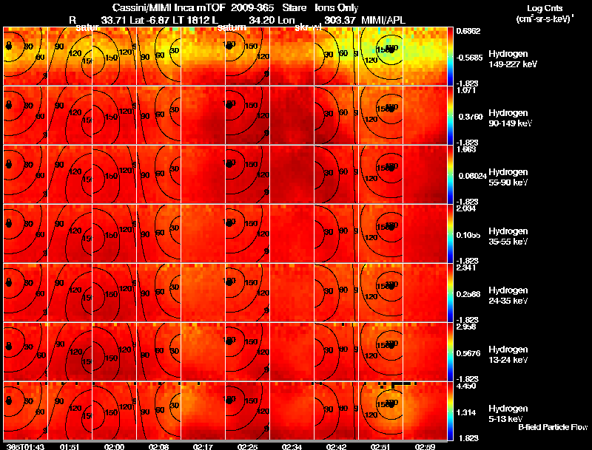
Task: Click the Hydrogen 35-55 keV label
Action: tap(508, 236)
